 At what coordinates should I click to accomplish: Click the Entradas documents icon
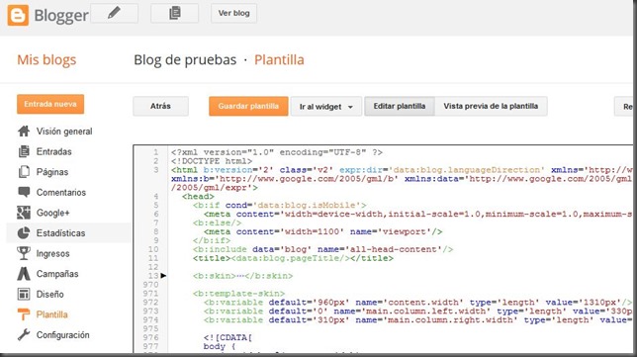(24, 151)
